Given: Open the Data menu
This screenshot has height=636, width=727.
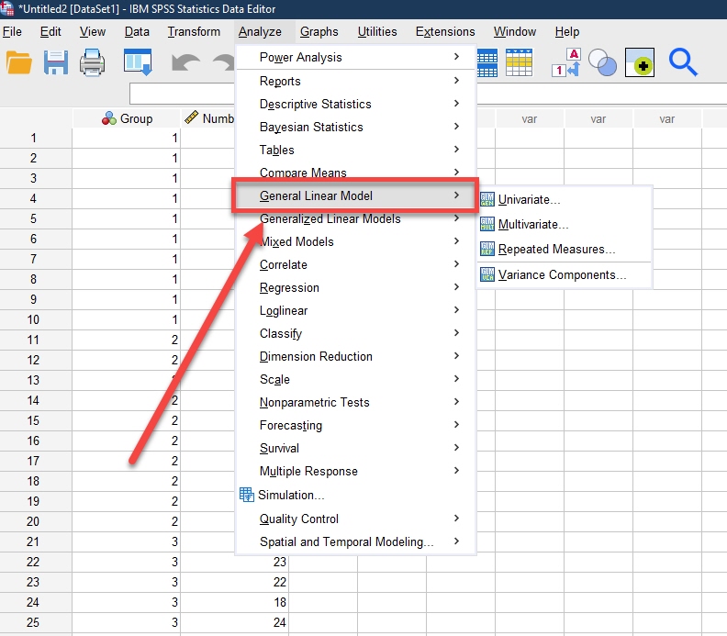Looking at the screenshot, I should coord(137,31).
